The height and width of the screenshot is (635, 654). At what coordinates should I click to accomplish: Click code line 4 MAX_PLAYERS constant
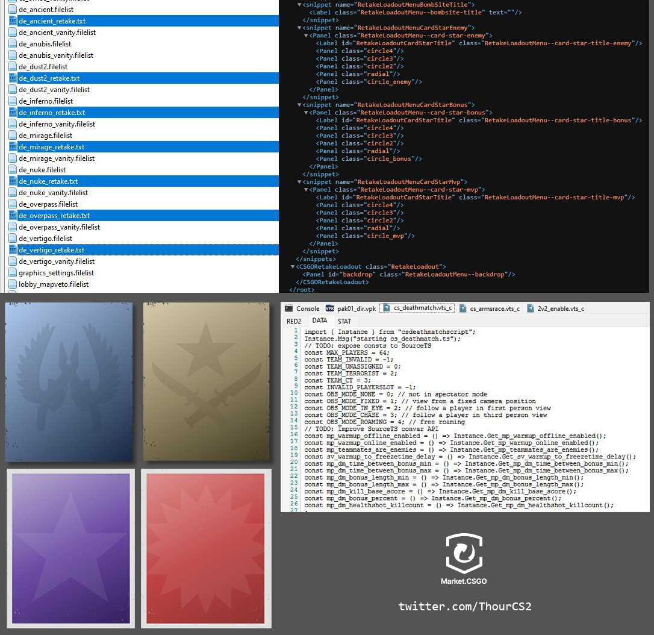tap(347, 352)
